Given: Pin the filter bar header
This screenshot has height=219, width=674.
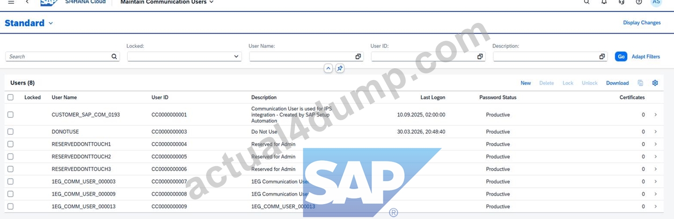Looking at the screenshot, I should 340,68.
